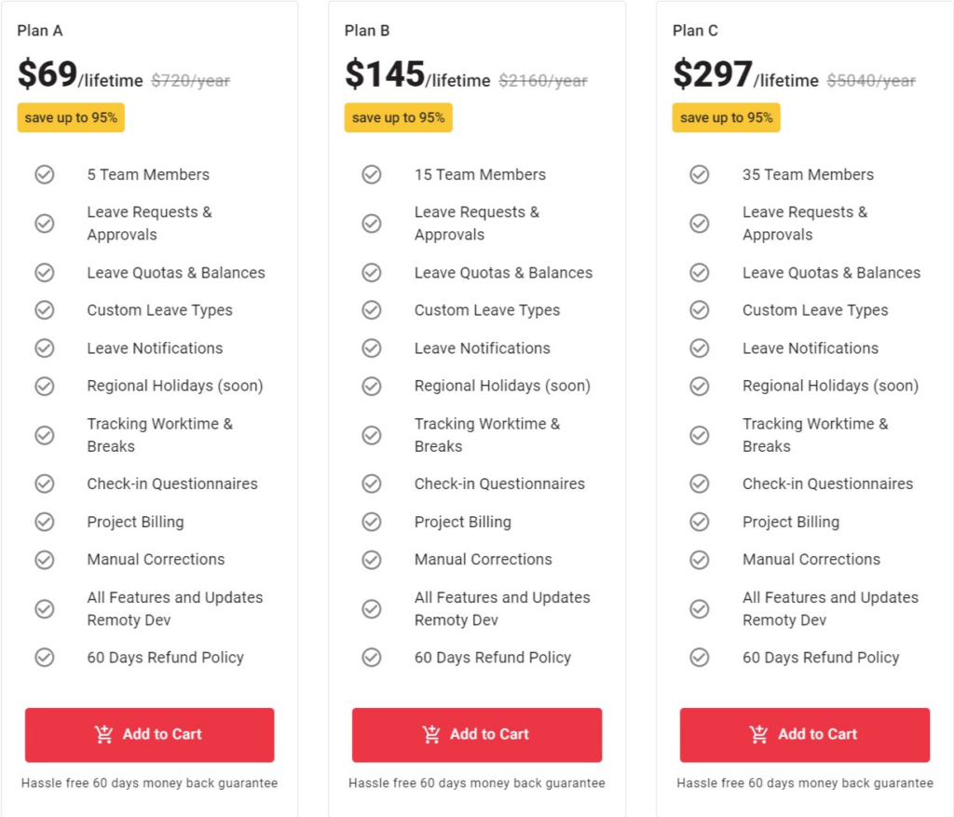Click Plan C Leave Notifications check icon
954x817 pixels.
[700, 348]
